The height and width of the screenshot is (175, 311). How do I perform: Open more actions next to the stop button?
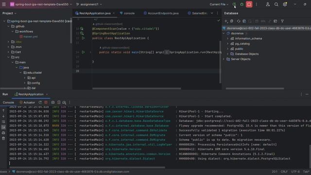pos(256,4)
